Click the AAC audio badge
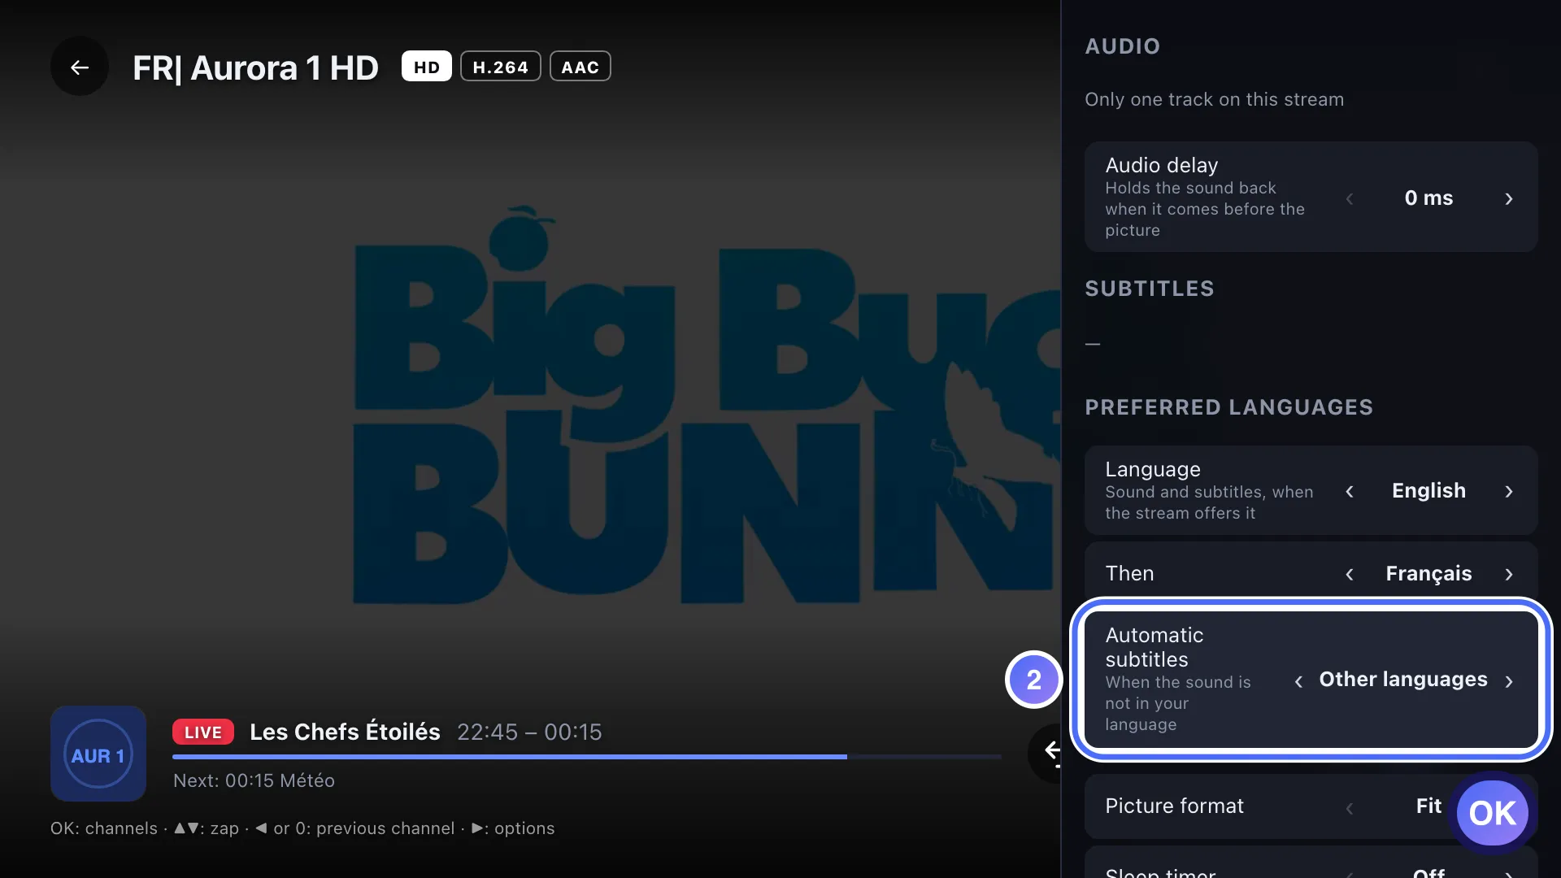 580,67
